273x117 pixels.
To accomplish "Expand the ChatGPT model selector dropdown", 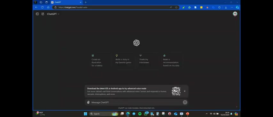I will (53, 14).
